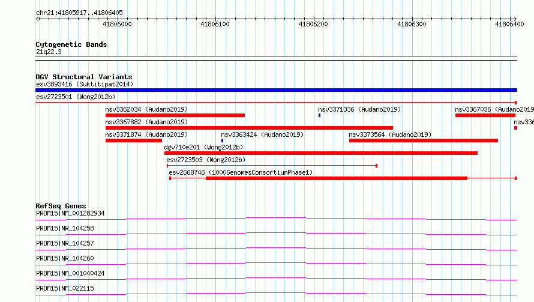Click ruler position label 41806000
The image size is (534, 302).
(117, 24)
